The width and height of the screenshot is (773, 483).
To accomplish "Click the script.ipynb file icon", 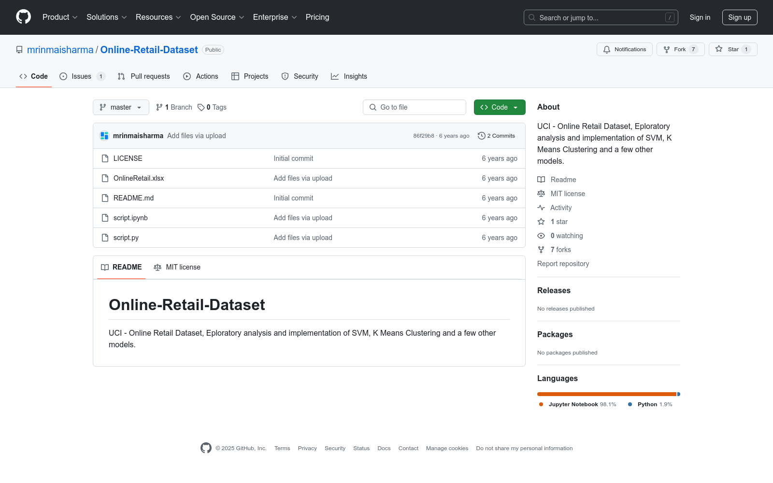I will coord(105,218).
